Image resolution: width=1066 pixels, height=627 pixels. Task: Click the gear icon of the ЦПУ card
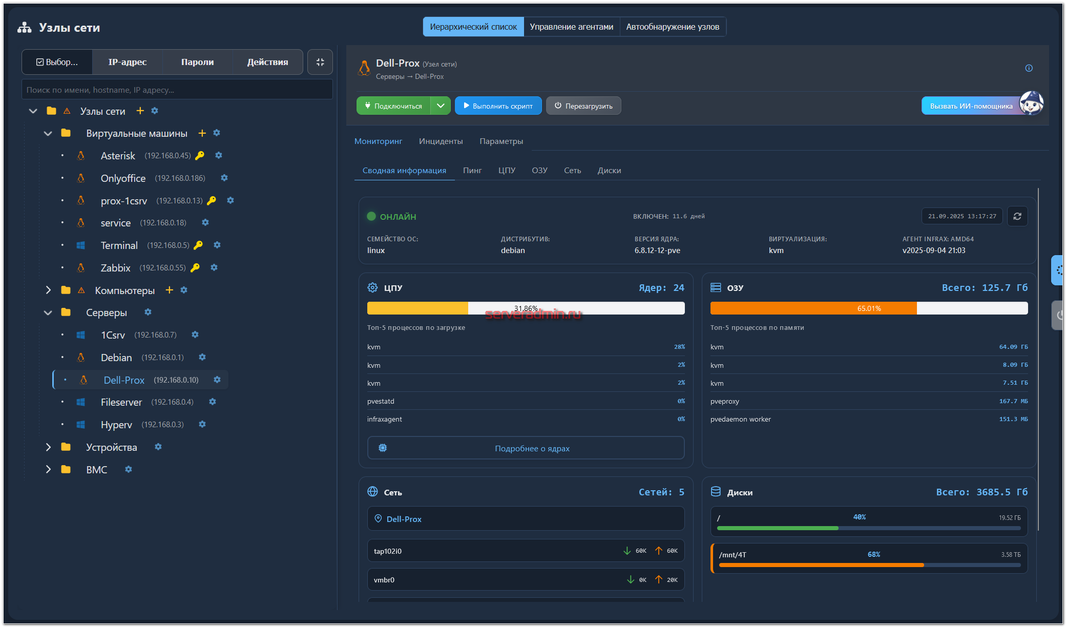[372, 287]
